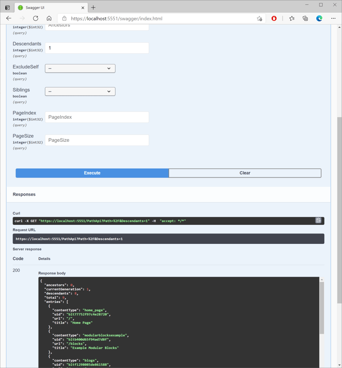Image resolution: width=342 pixels, height=368 pixels.
Task: Open a new tab with the plus button
Action: click(93, 8)
